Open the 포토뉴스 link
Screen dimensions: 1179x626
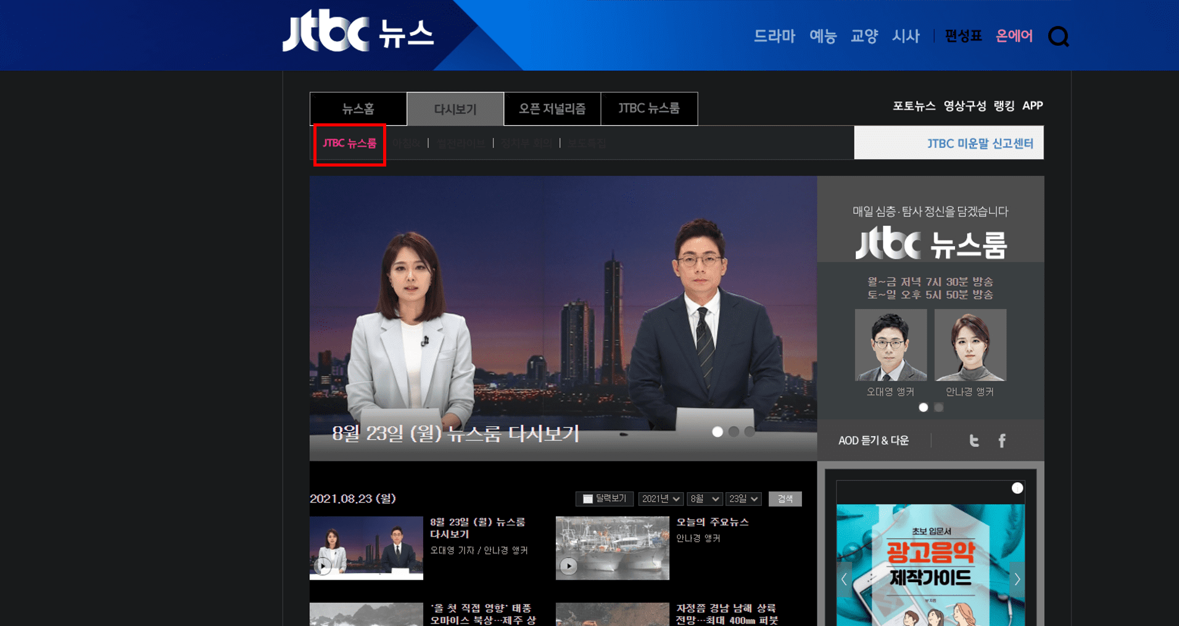click(x=914, y=105)
